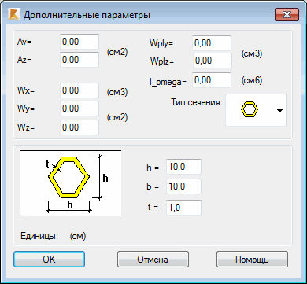
Task: Confirm with the OK button
Action: (x=49, y=260)
